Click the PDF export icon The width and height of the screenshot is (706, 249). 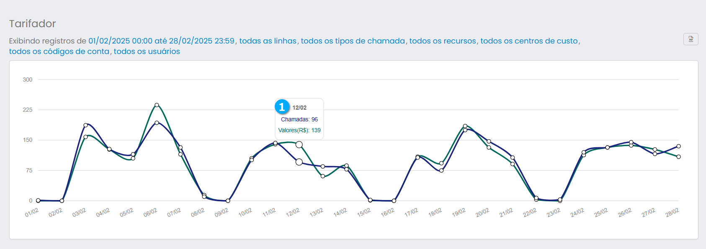(x=691, y=39)
